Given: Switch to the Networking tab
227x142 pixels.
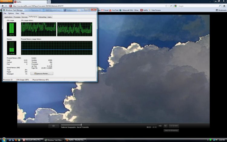Looking at the screenshot, I should pos(42,17).
